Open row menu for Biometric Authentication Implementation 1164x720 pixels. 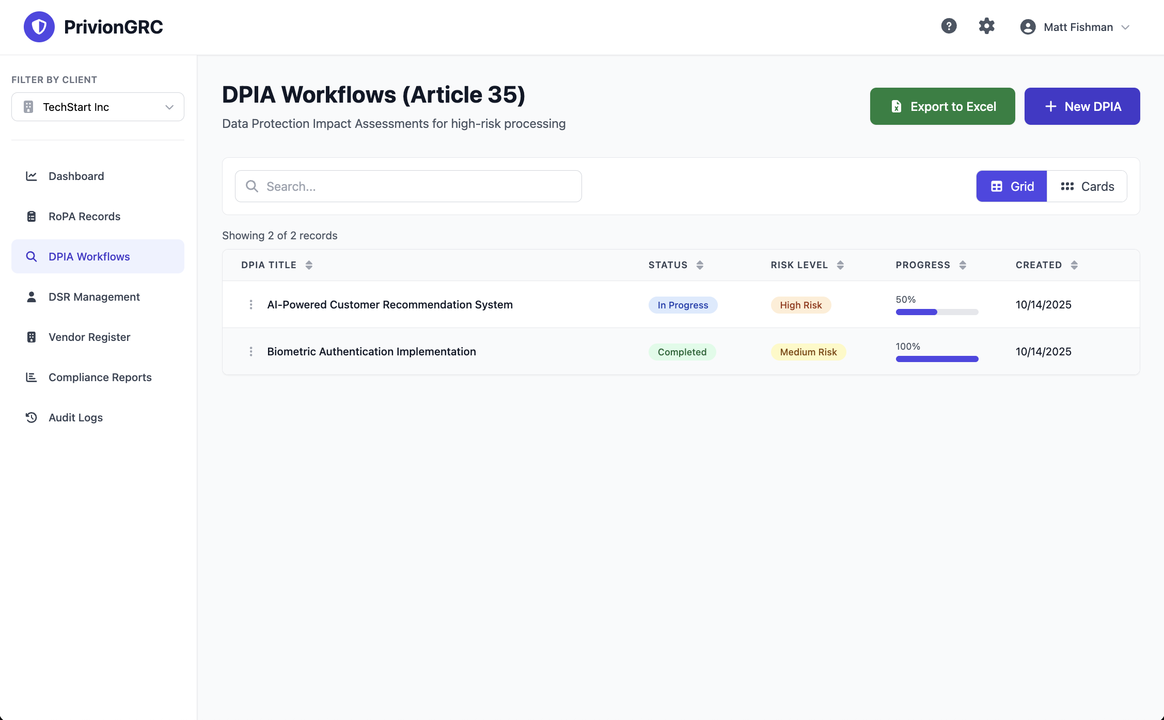[251, 352]
